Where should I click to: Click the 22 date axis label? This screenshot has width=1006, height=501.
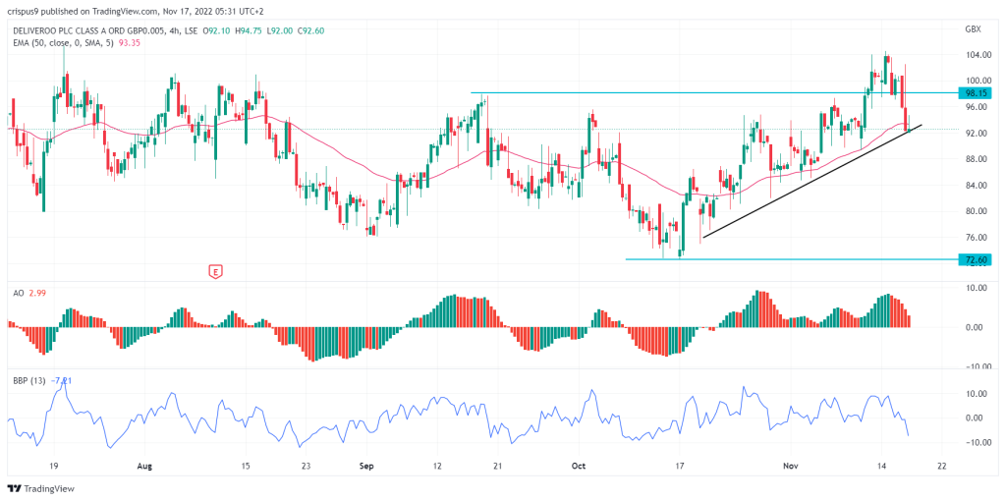tap(941, 467)
